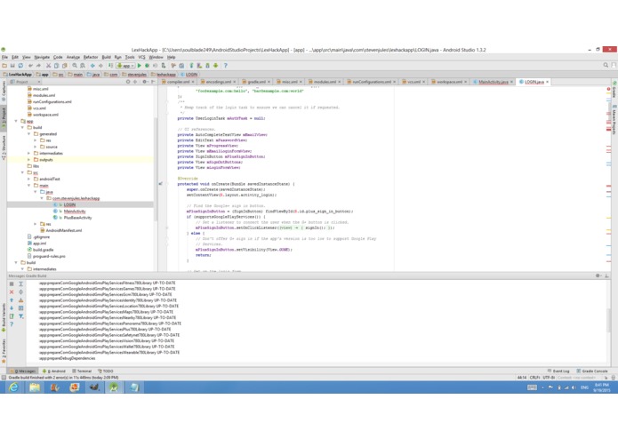Screen dimensions: 618x439
Task: Click red X close icon in Messages panel
Action: (x=12, y=292)
